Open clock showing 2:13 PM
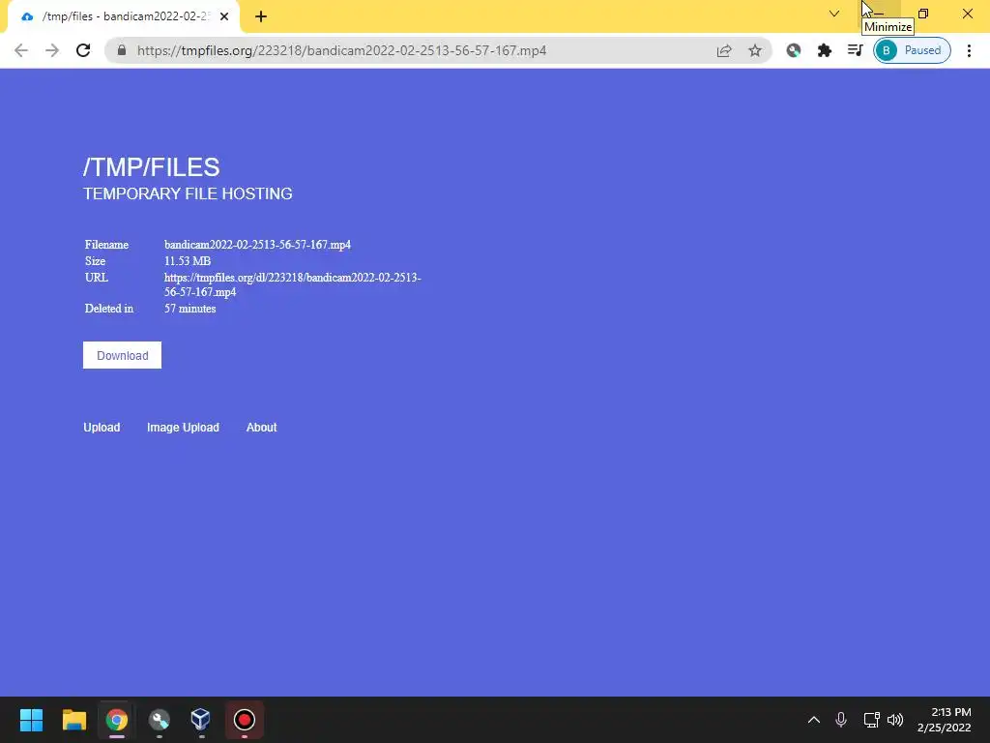Image resolution: width=990 pixels, height=743 pixels. pyautogui.click(x=945, y=720)
